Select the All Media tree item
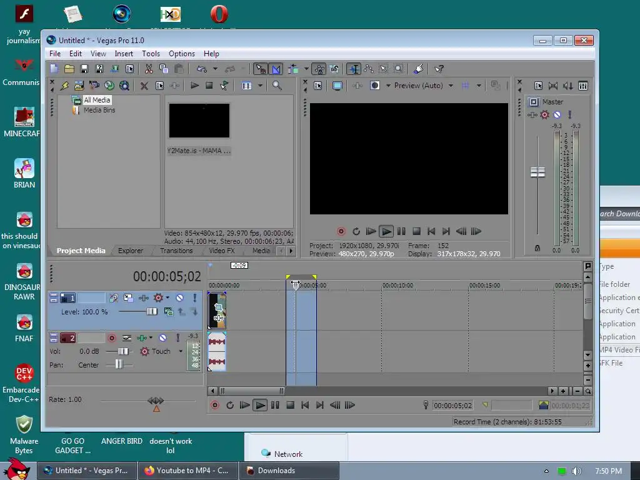The width and height of the screenshot is (640, 480). point(97,100)
